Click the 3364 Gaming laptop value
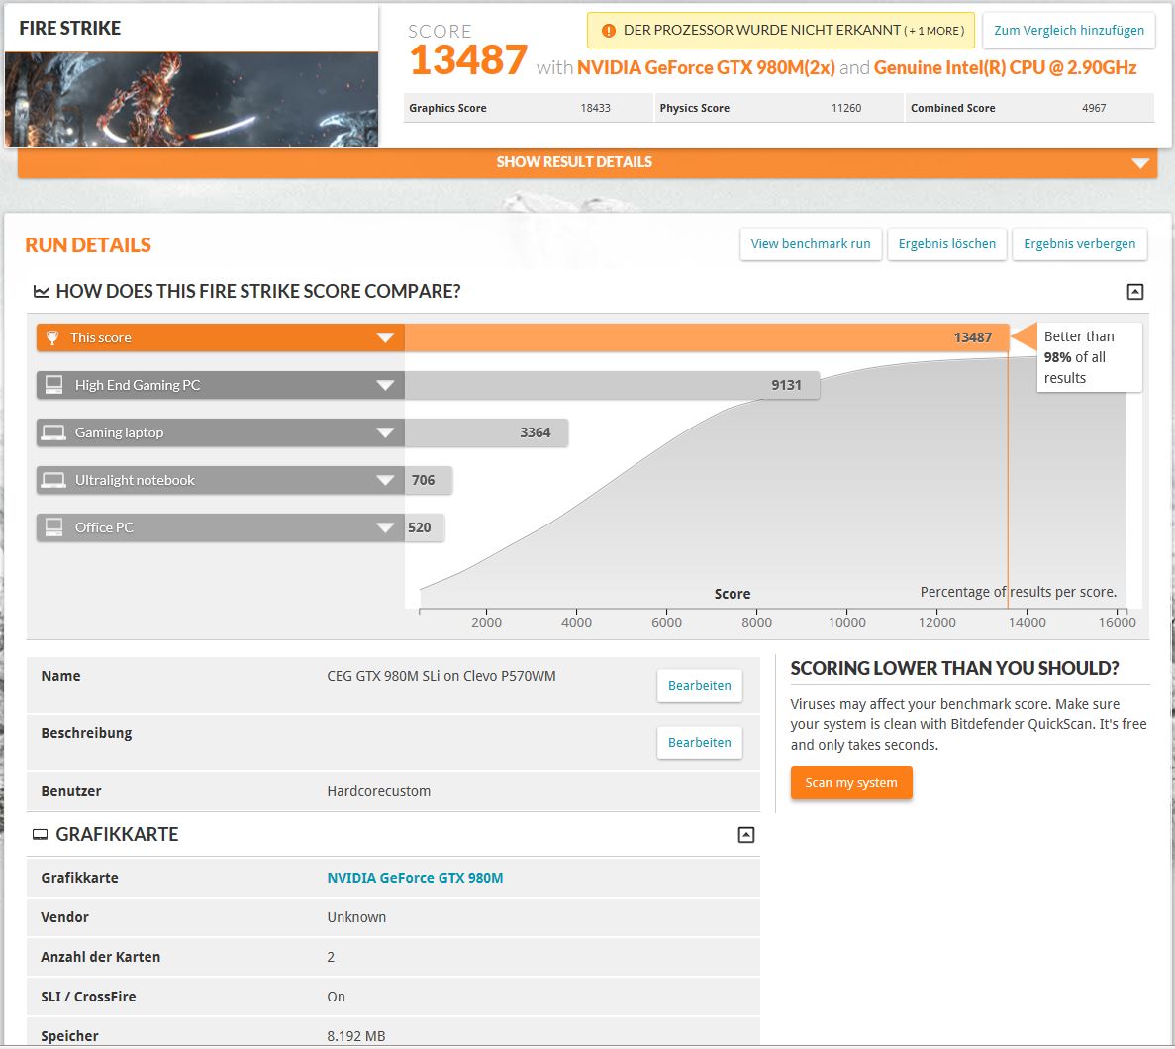 tap(536, 433)
